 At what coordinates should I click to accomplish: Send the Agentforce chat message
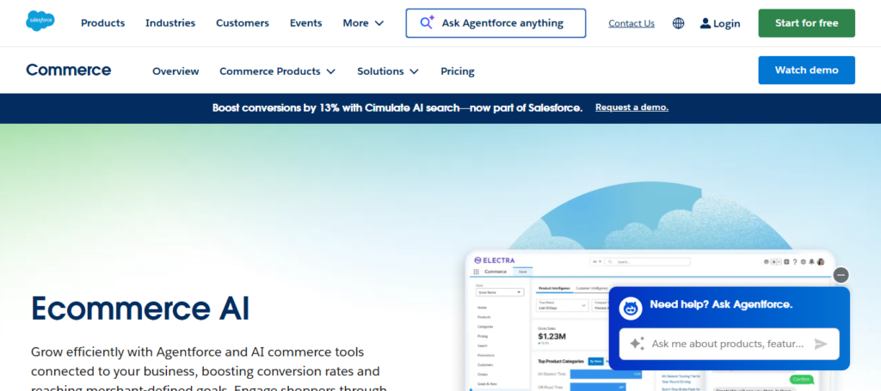(x=821, y=344)
